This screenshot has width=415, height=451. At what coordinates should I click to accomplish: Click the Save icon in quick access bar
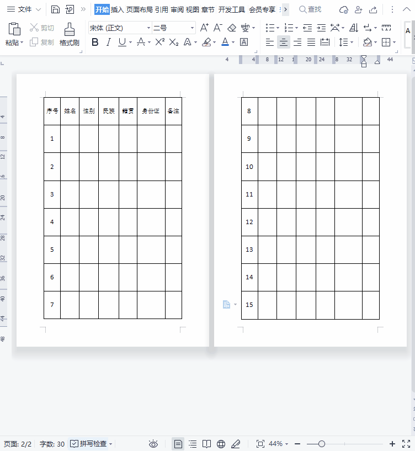pos(55,9)
